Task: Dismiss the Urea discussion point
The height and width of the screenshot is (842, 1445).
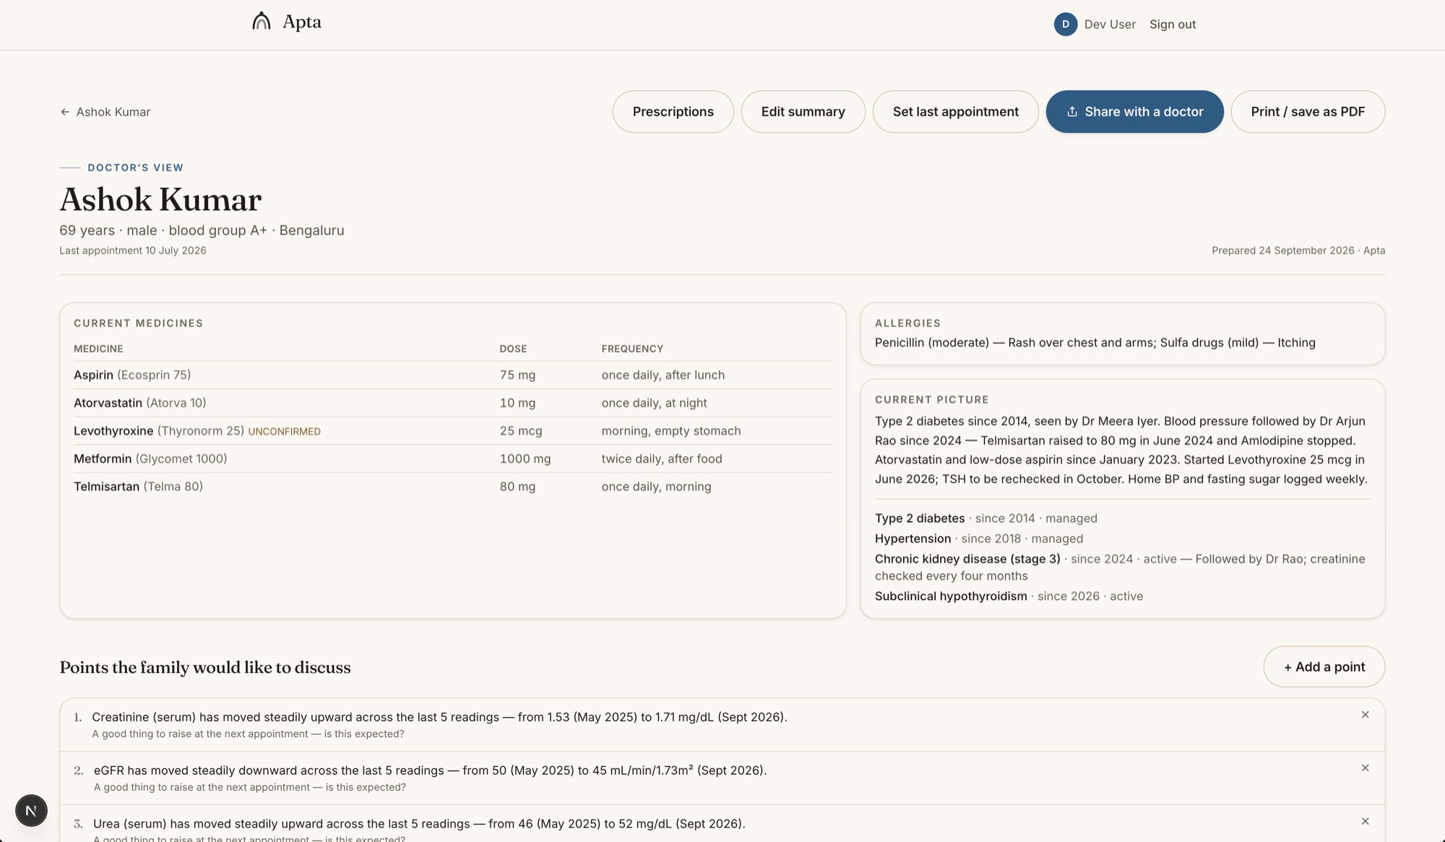Action: point(1365,822)
